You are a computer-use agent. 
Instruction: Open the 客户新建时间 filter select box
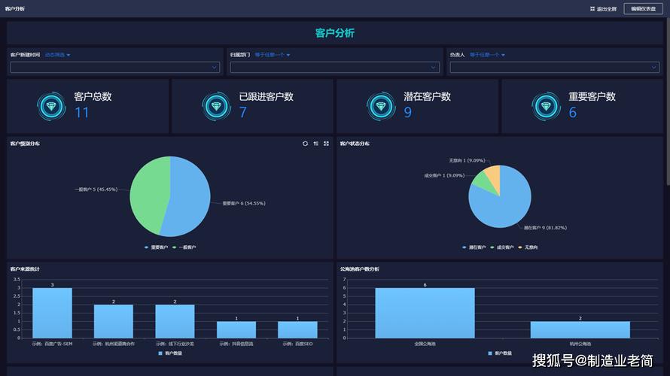click(x=115, y=68)
